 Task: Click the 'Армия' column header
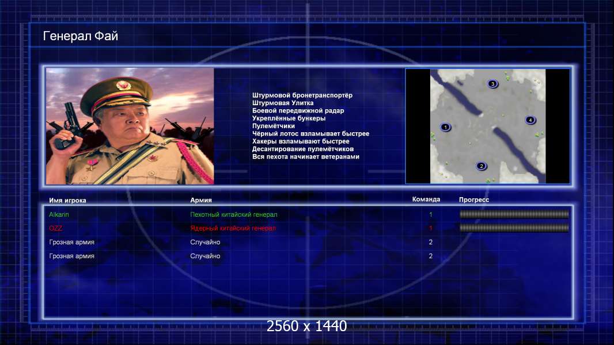point(201,200)
